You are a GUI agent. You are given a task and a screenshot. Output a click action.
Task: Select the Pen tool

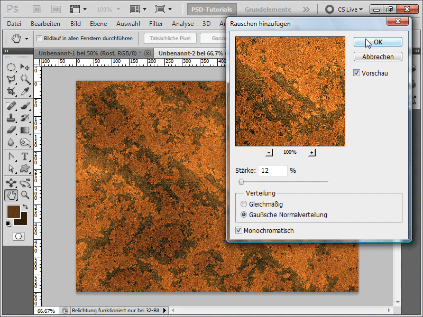(x=11, y=156)
